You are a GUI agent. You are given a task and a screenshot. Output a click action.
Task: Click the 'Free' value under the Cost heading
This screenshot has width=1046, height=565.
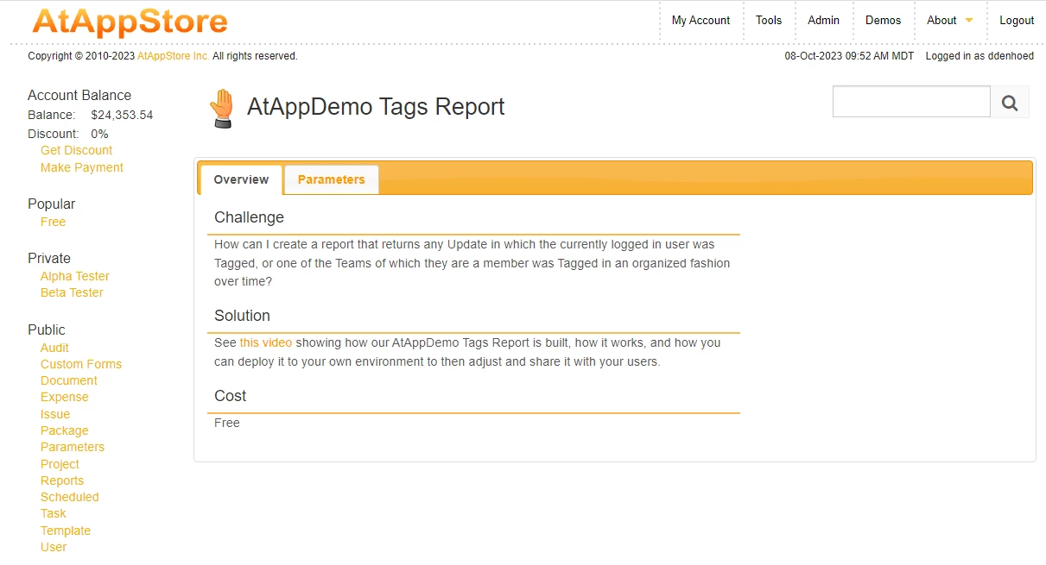(227, 423)
